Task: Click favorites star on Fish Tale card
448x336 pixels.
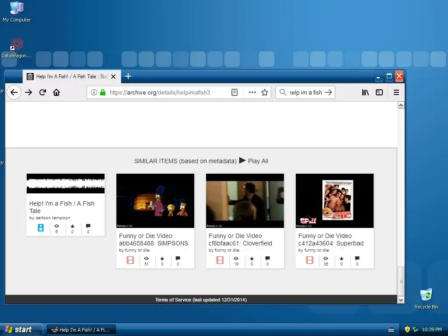Action: click(x=72, y=226)
